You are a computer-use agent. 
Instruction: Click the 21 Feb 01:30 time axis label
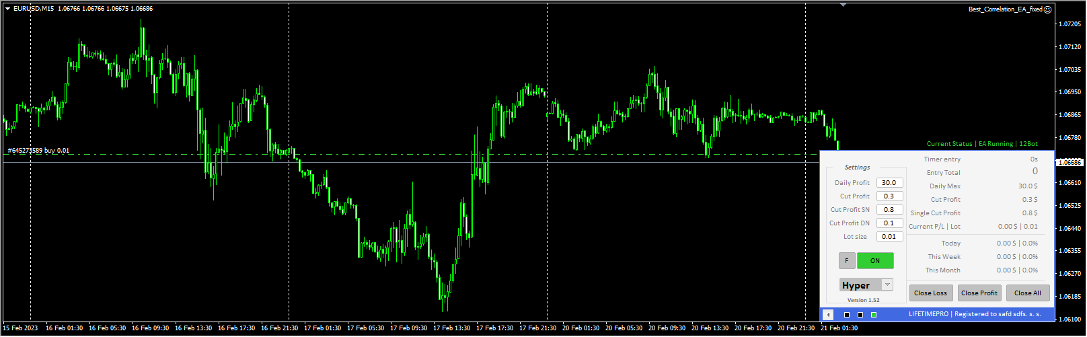839,328
